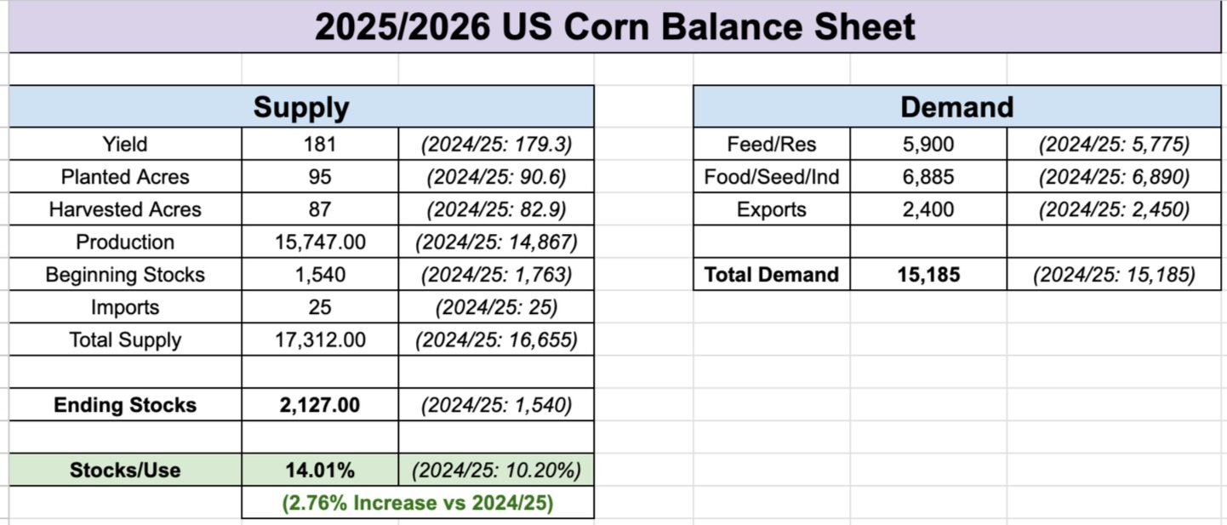Click the (2024/25: 10.20%) comparison cell
The height and width of the screenshot is (525, 1227).
pos(496,470)
